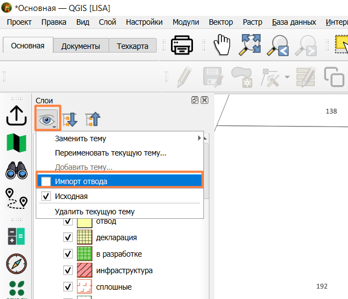Open the Правка menu

(54, 22)
